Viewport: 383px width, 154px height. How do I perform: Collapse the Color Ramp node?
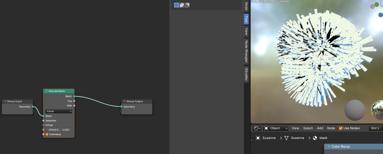pyautogui.click(x=329, y=147)
